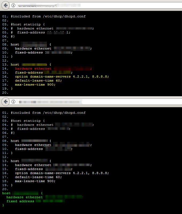Click white 'max-lease-time 900;' in bottom pane
Screen dimensions: 182x214
[35, 181]
